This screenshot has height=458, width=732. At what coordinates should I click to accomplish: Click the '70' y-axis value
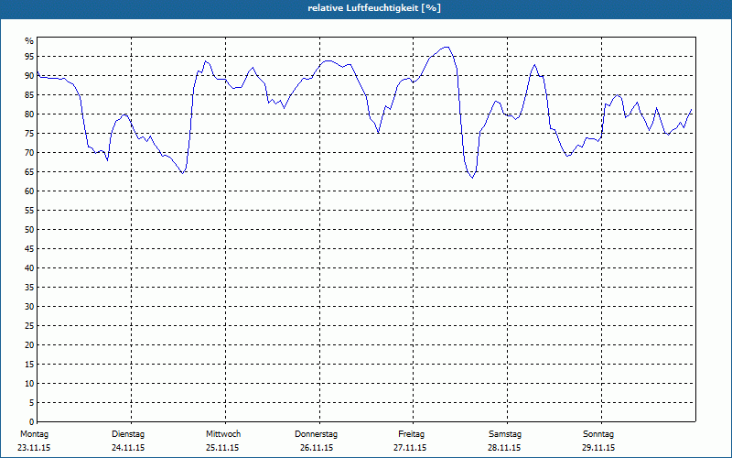point(29,153)
